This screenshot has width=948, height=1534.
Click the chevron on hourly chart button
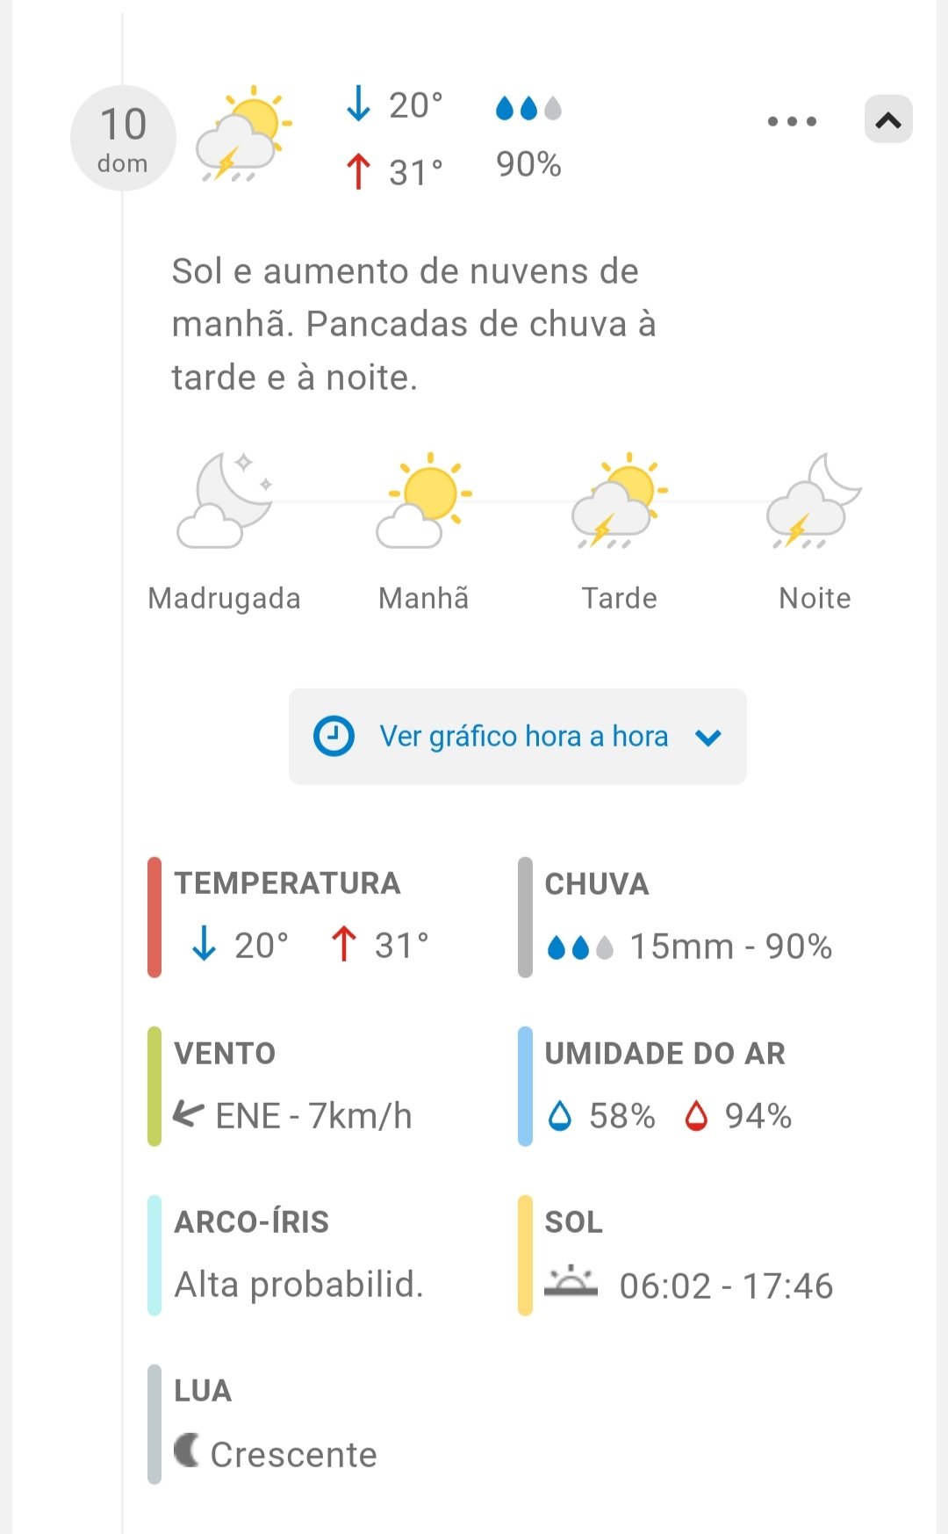click(x=708, y=738)
